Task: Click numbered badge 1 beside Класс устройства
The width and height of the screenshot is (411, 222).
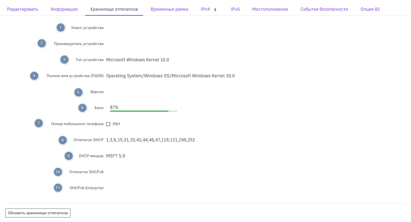Action: pos(61,28)
